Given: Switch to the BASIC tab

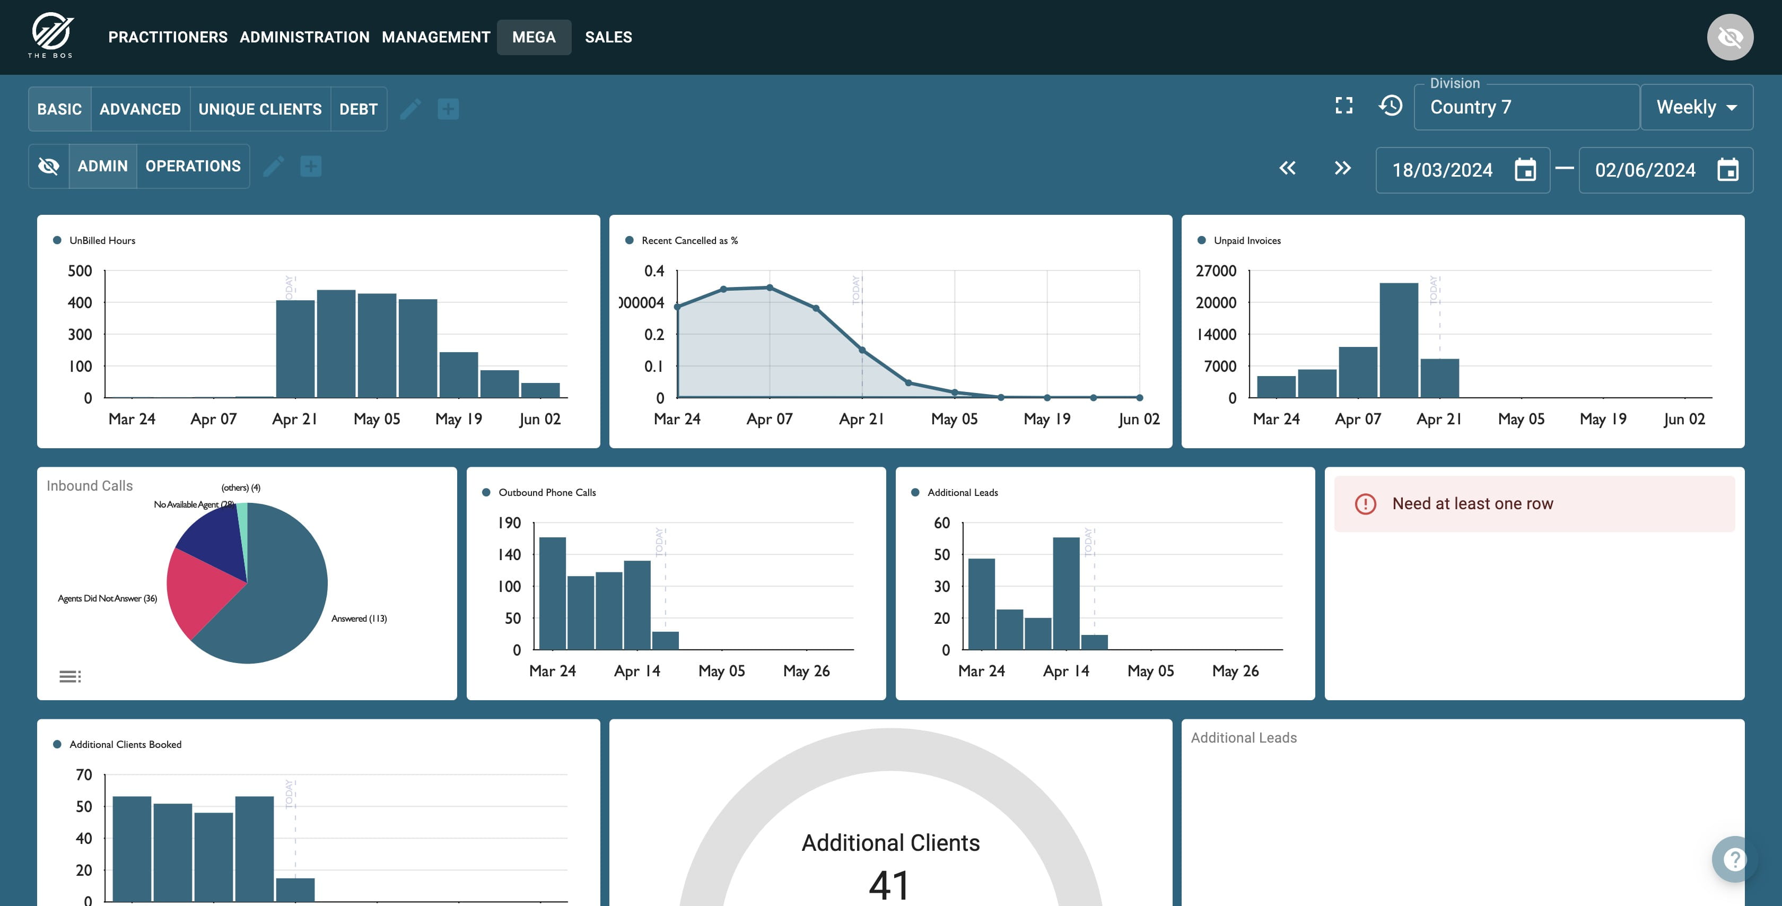Looking at the screenshot, I should click(59, 109).
